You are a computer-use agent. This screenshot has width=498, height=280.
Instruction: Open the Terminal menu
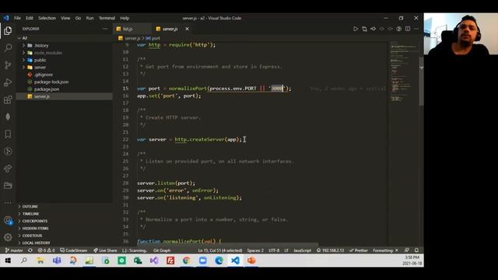pos(107,18)
